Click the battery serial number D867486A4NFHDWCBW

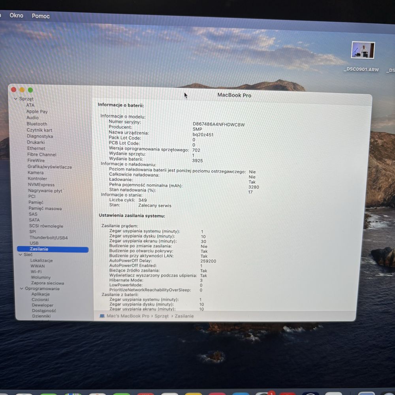pos(218,124)
